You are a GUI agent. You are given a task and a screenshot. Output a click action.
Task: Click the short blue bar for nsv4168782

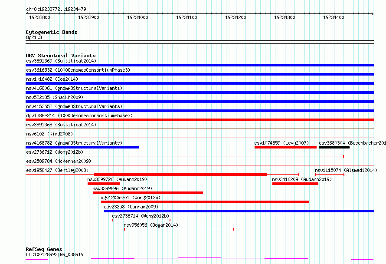coord(82,147)
